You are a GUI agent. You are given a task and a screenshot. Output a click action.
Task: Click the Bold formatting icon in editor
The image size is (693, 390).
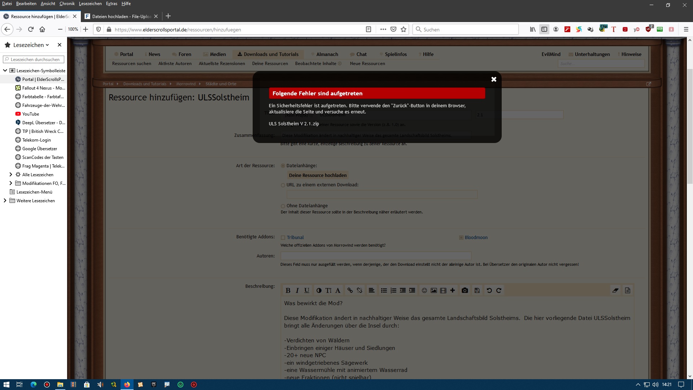point(288,290)
